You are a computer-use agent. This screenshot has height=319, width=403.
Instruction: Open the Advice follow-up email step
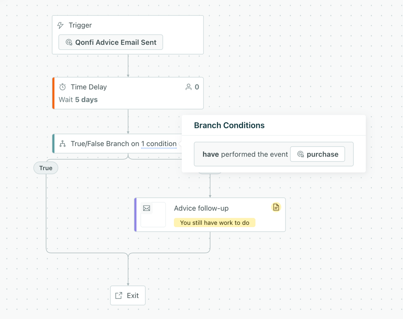210,215
